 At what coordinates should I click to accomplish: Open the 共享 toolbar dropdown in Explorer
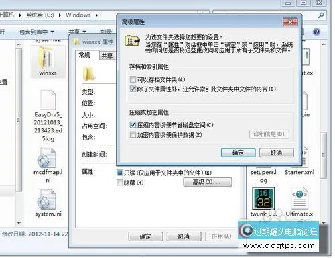pos(77,32)
